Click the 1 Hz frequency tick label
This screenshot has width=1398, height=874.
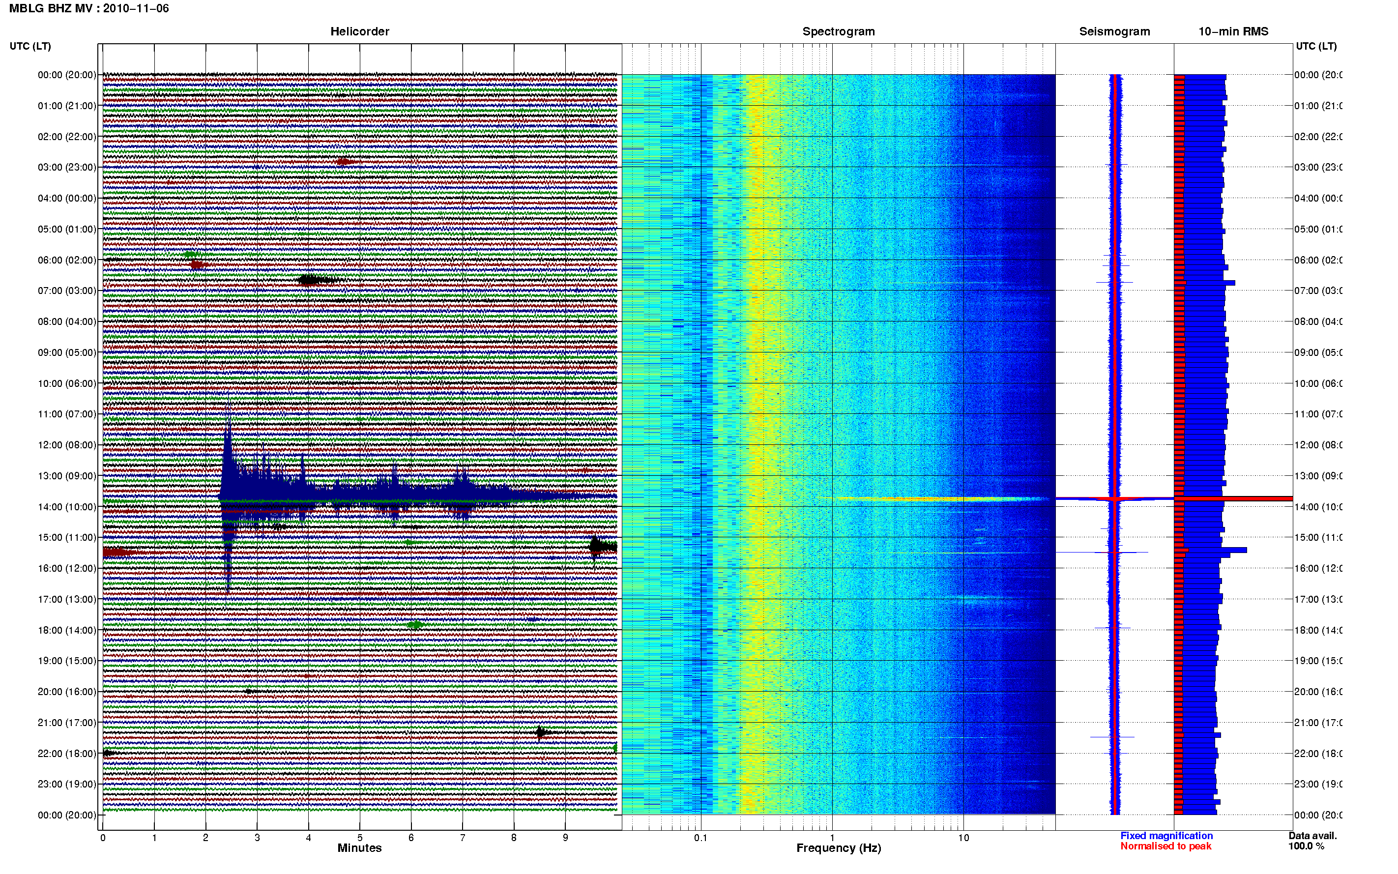pos(832,838)
